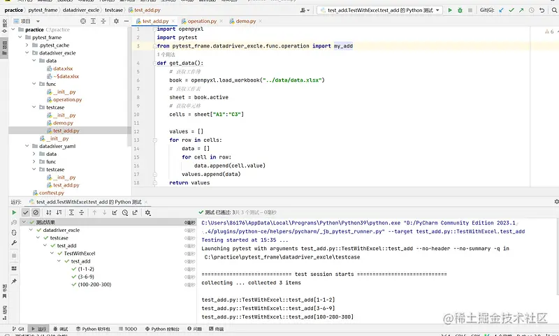This screenshot has height=336, width=559.
Task: Expand the datadriver_yaml data folder
Action: (34, 154)
